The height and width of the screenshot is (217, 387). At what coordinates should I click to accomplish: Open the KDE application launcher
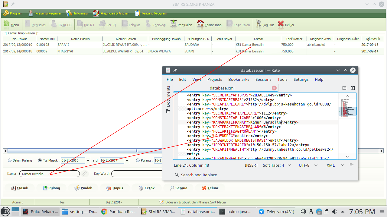coord(5,212)
